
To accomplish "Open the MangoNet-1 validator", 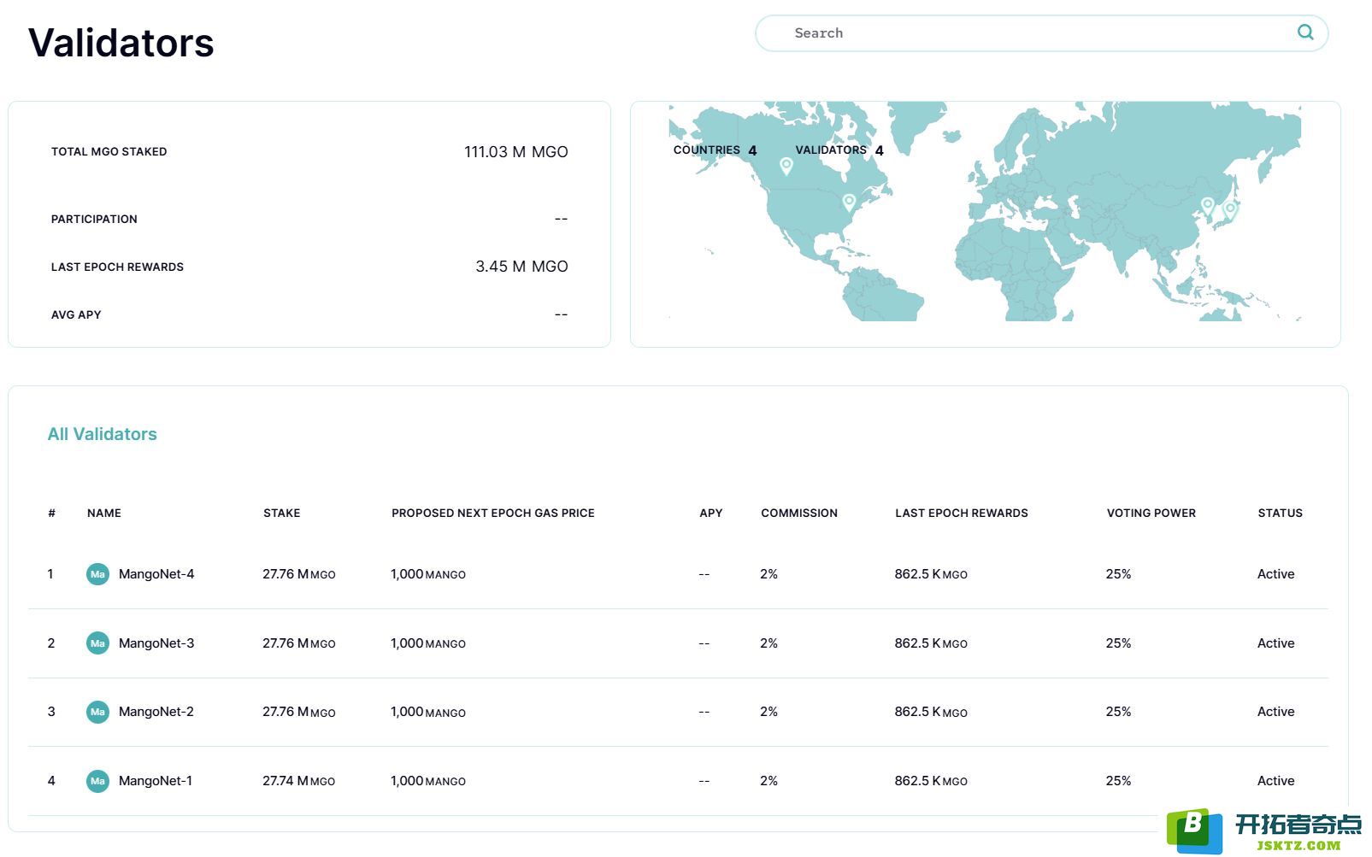I will point(156,781).
